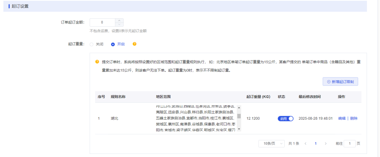Click the 起订重量 (KG) column header
380x157 pixels.
(258, 97)
